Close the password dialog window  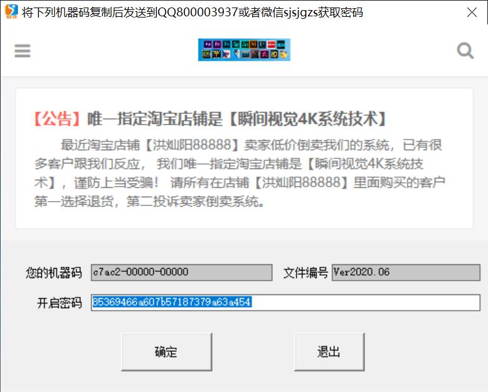pyautogui.click(x=472, y=13)
